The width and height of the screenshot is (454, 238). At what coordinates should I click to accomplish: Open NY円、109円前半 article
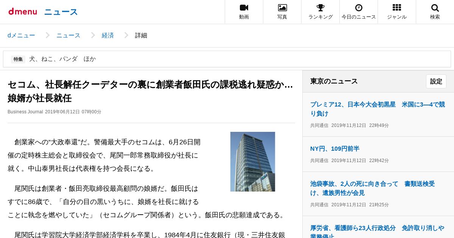335,148
